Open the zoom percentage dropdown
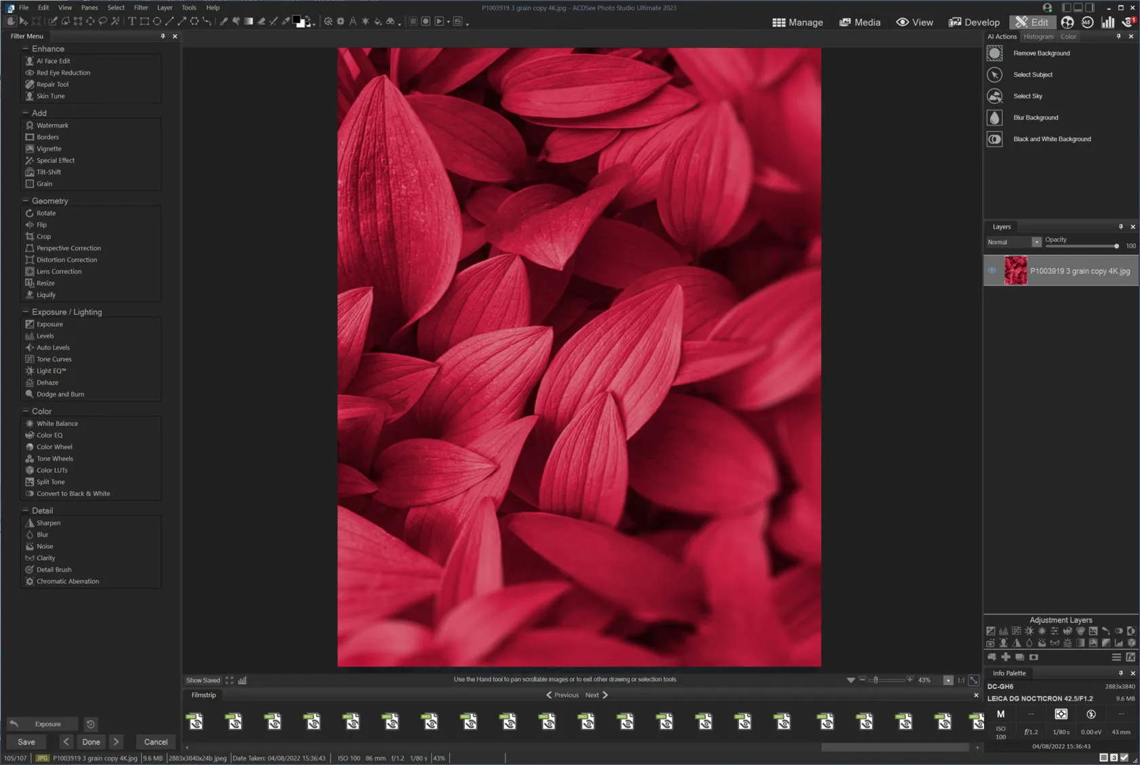This screenshot has width=1140, height=765. [948, 680]
